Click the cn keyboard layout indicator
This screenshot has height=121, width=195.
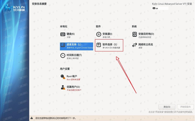(160, 8)
